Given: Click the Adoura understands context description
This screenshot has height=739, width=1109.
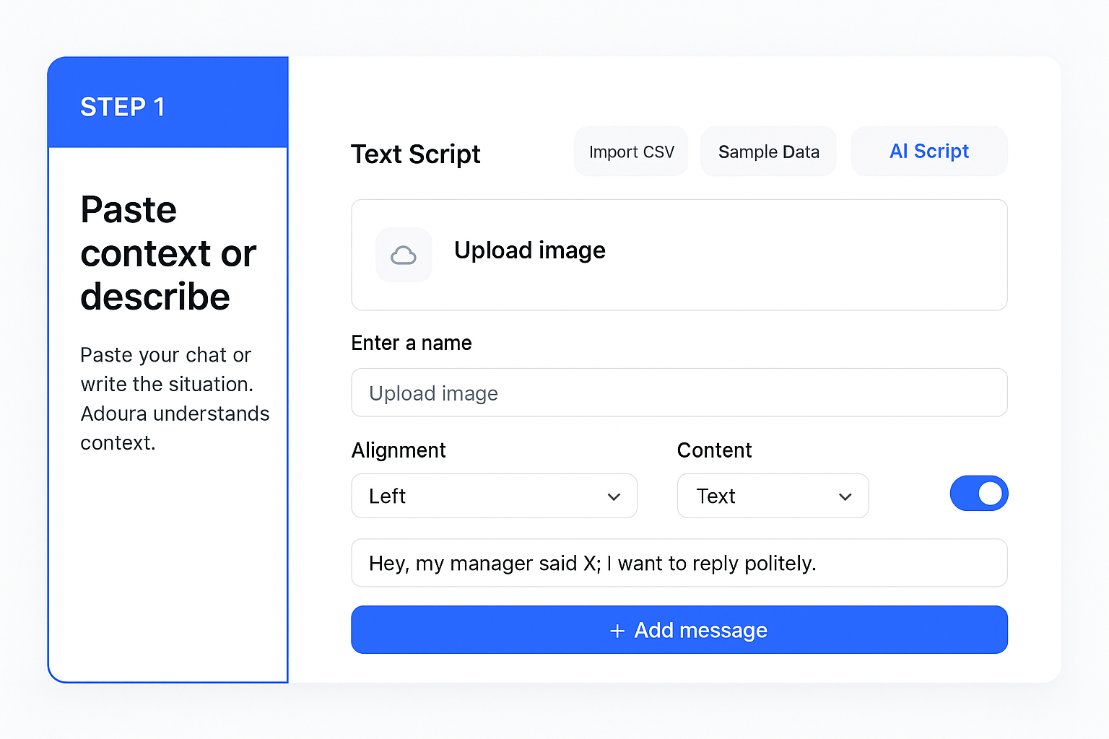Looking at the screenshot, I should [174, 398].
